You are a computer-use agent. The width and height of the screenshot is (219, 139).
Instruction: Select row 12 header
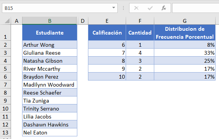(x=5, y=125)
